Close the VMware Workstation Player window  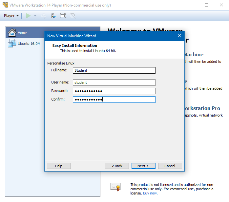(221, 5)
